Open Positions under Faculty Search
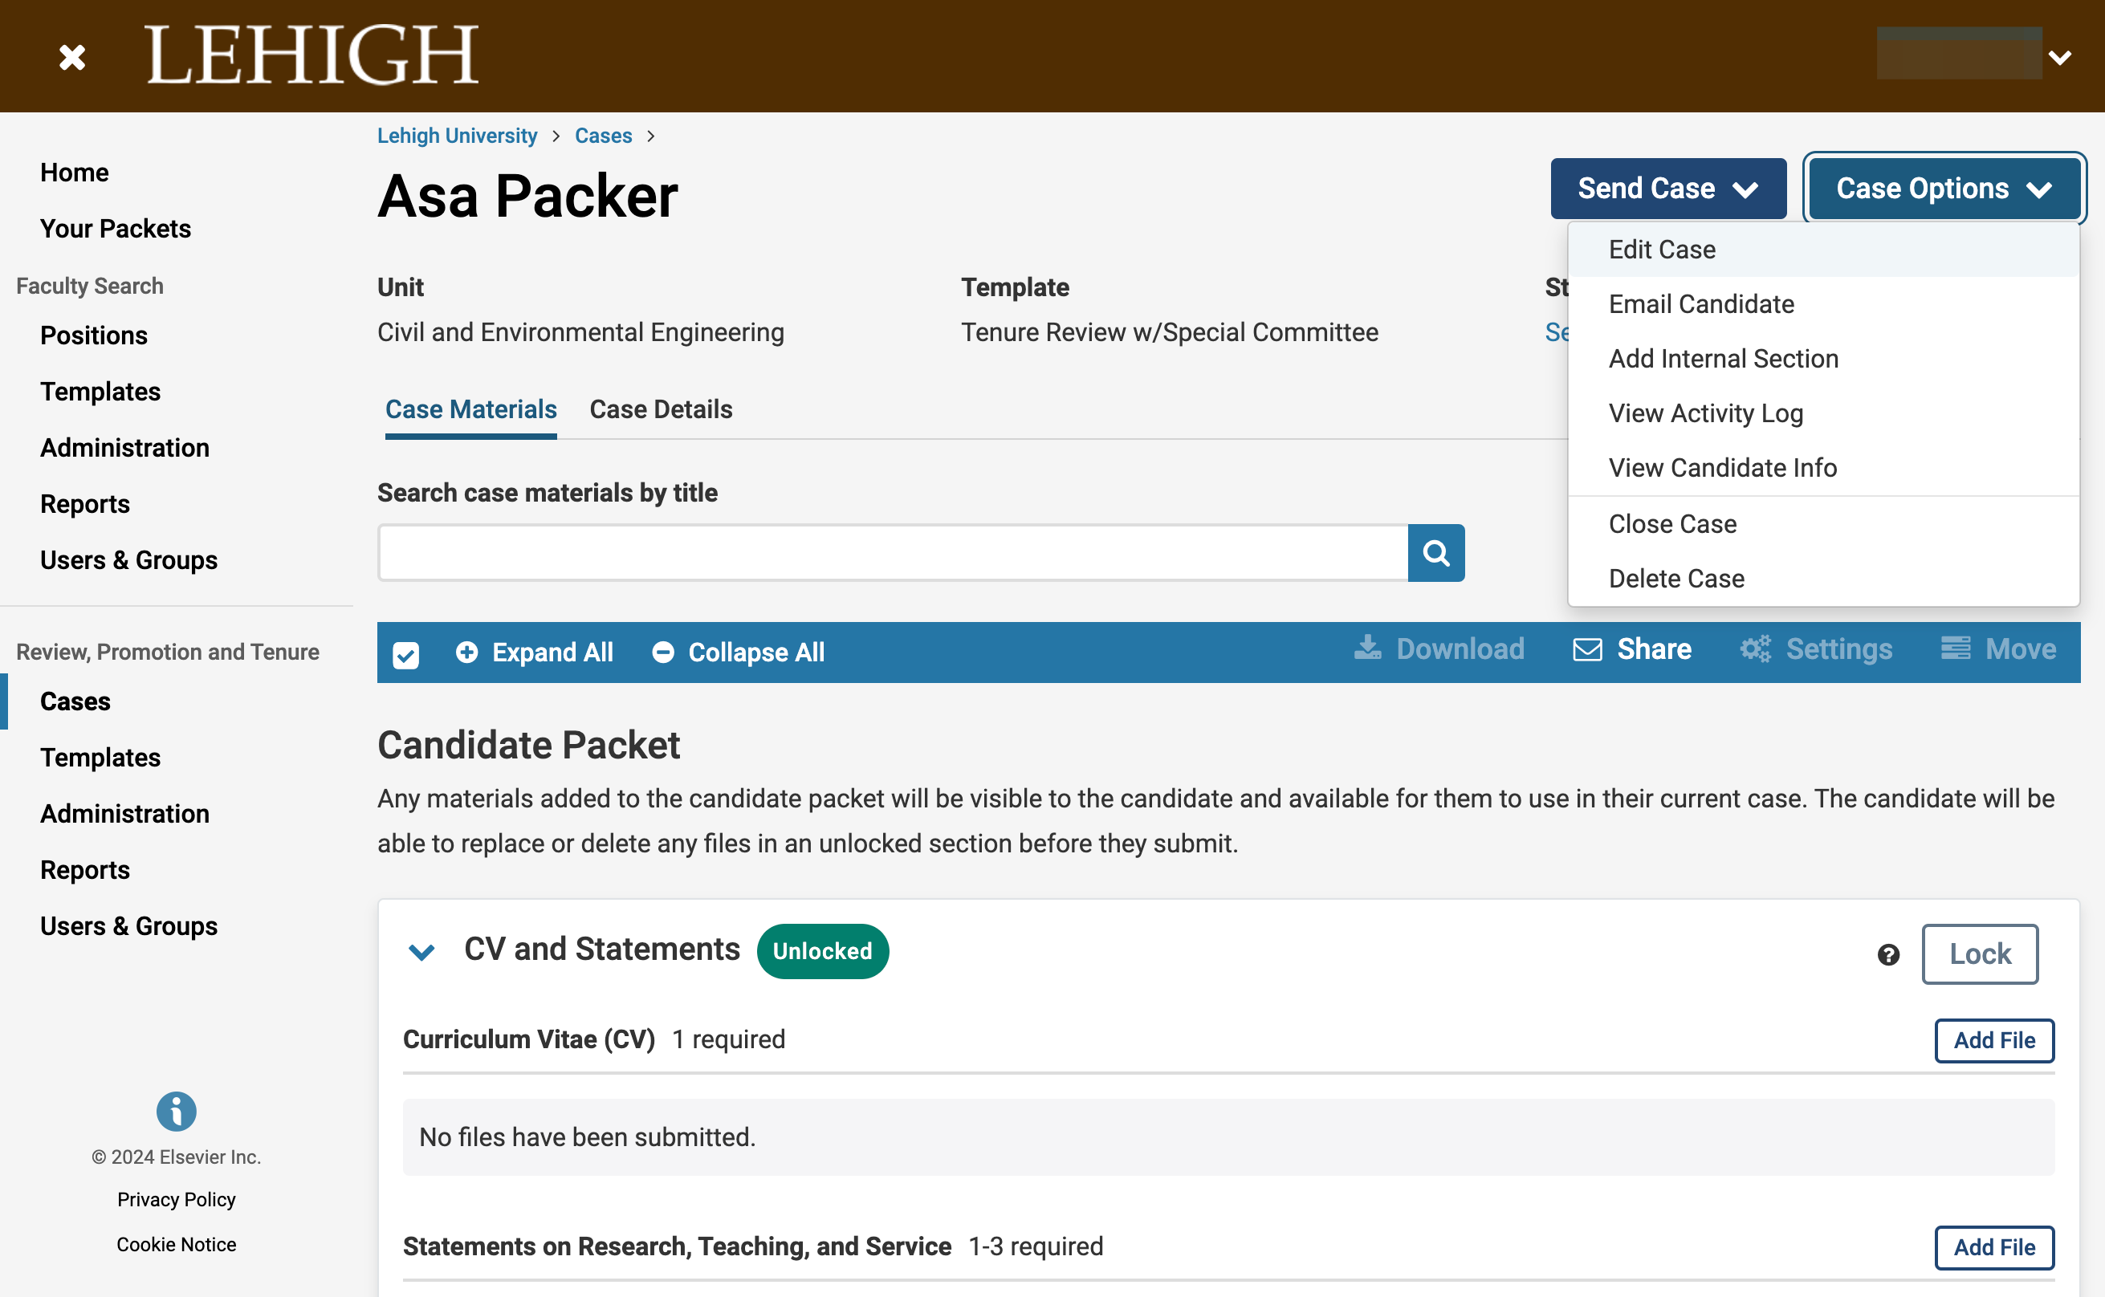 click(x=93, y=335)
